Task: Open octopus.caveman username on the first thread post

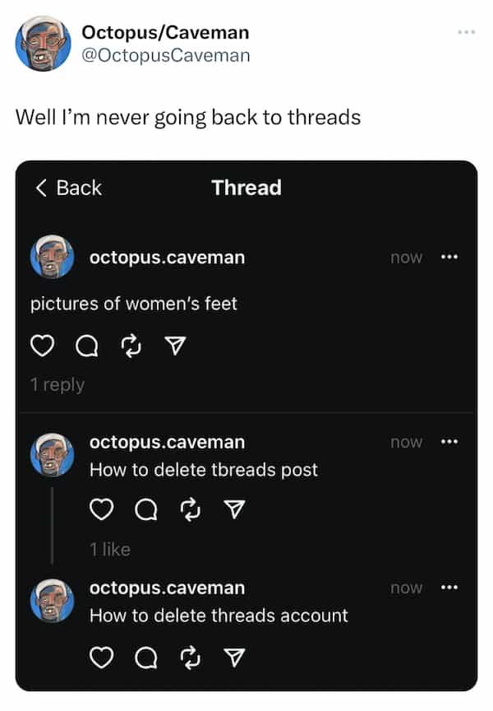Action: pyautogui.click(x=167, y=258)
